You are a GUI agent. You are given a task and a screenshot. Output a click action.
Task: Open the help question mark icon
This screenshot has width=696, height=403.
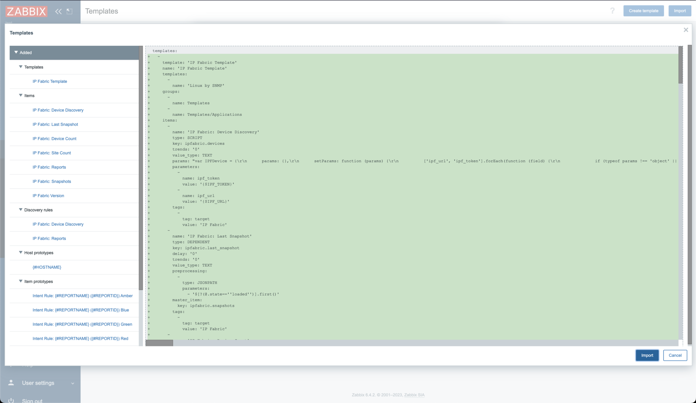612,11
